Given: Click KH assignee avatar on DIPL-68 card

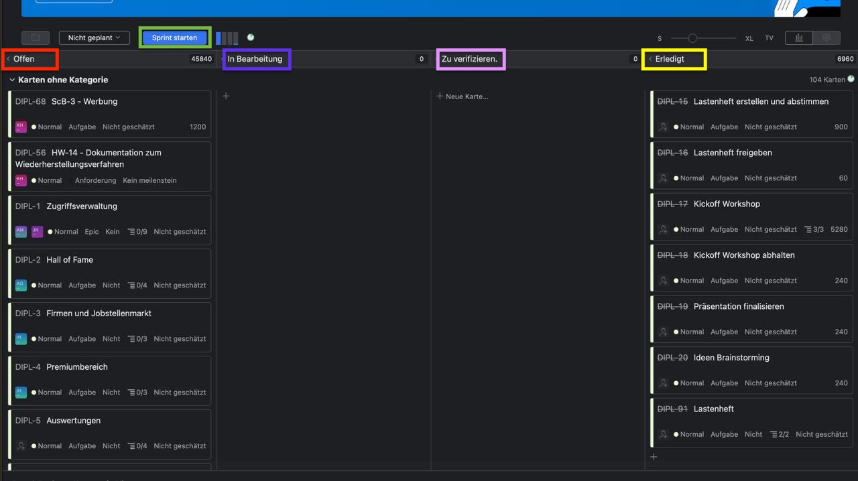Looking at the screenshot, I should pos(21,127).
